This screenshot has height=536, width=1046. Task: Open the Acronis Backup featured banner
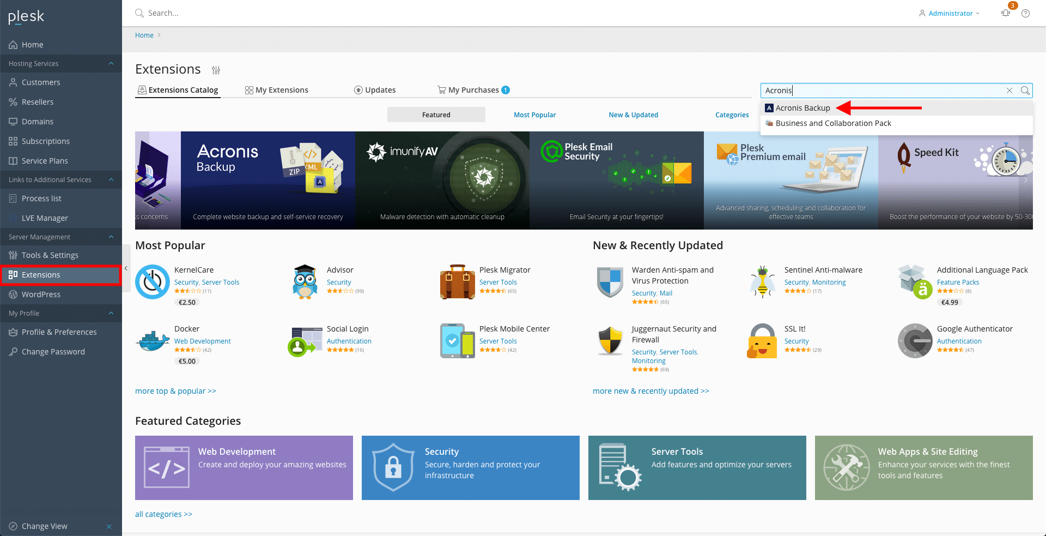(x=268, y=180)
